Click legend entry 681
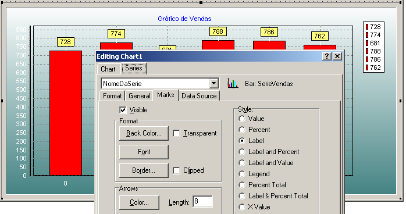Image resolution: width=406 pixels, height=214 pixels. point(373,43)
